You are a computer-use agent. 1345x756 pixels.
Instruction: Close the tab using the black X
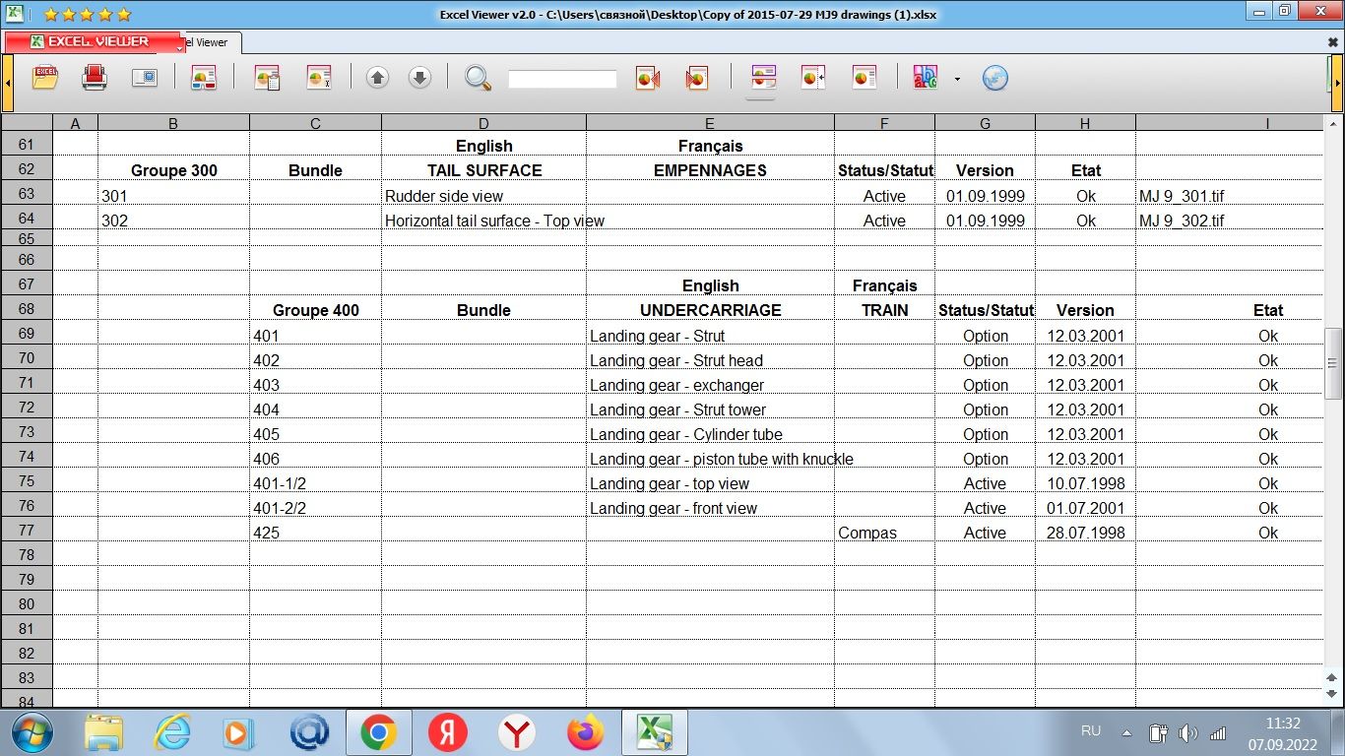[x=1332, y=43]
